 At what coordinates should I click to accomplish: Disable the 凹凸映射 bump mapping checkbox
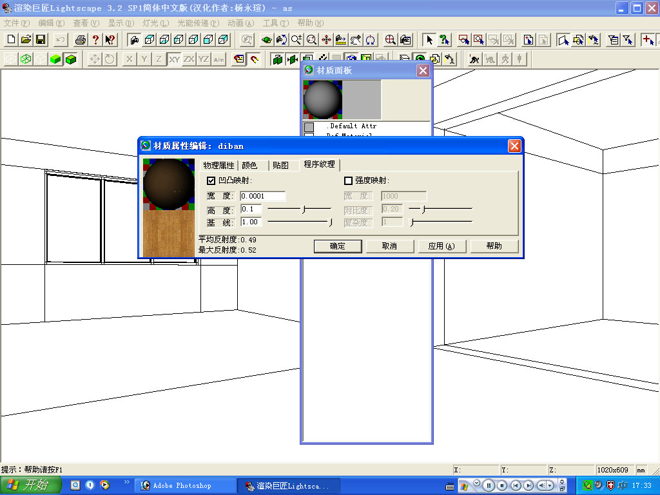[211, 180]
